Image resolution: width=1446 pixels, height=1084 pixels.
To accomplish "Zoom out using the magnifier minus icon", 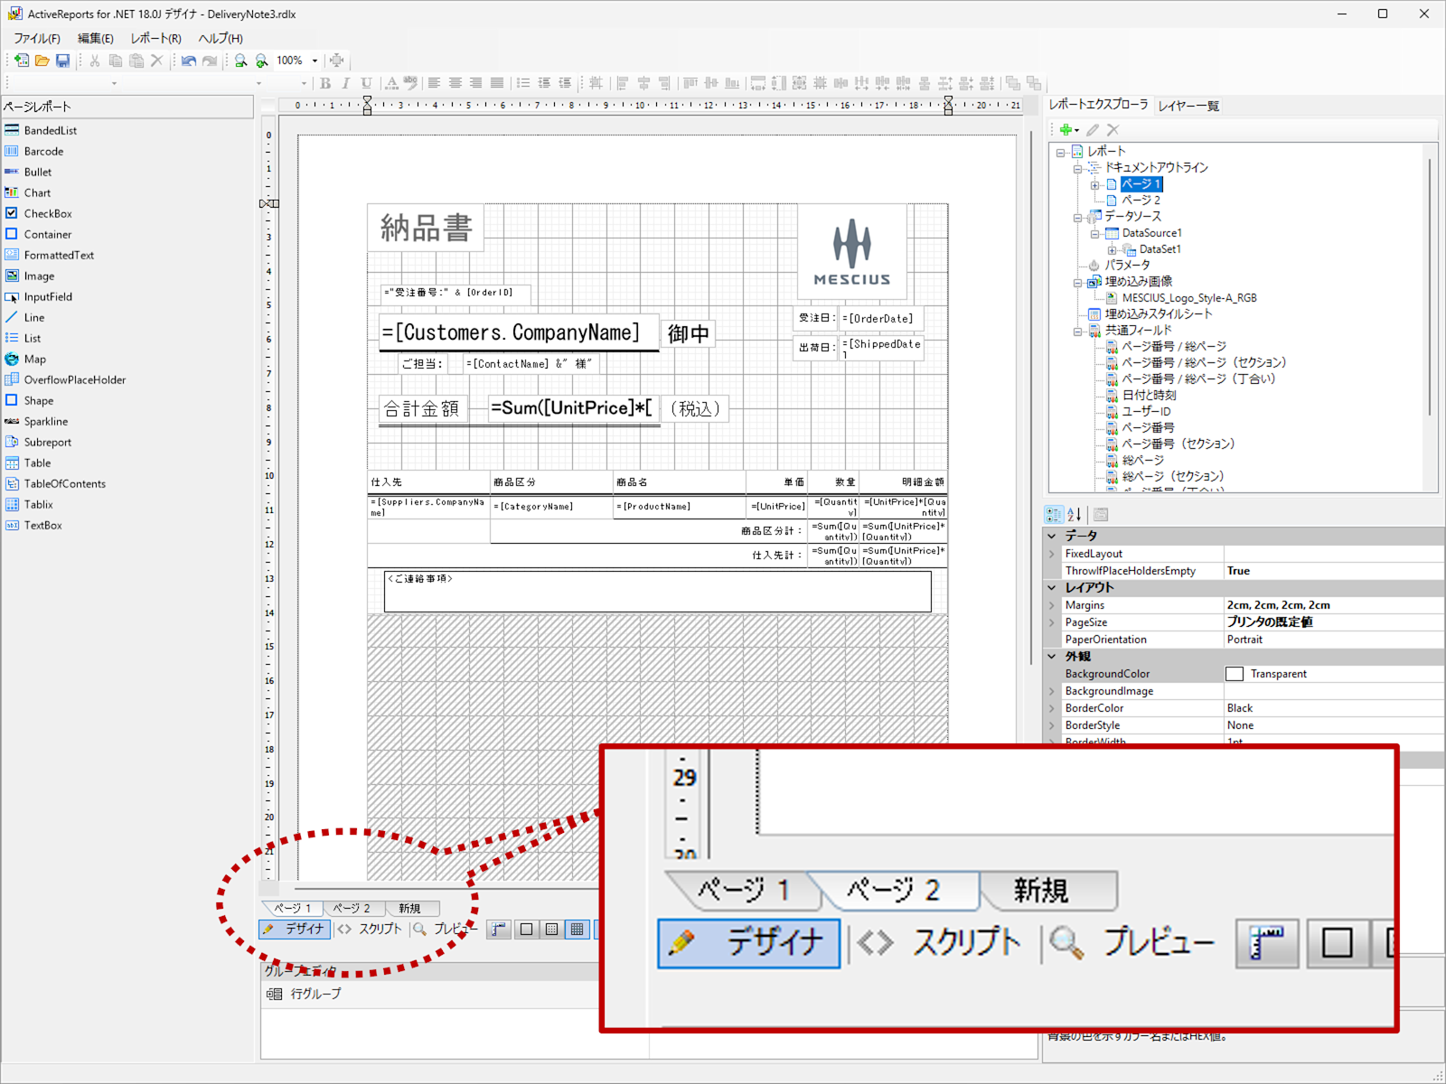I will (240, 61).
